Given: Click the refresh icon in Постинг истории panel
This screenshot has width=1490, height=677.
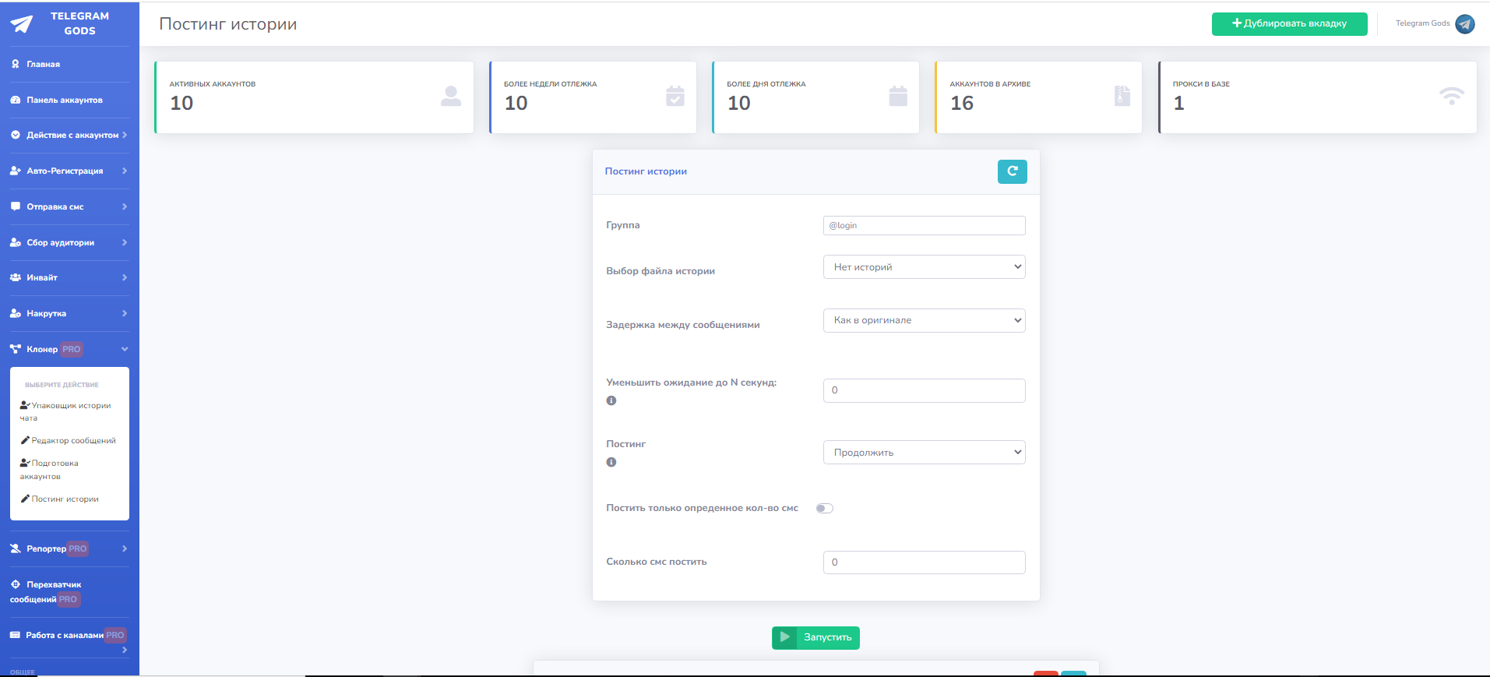Looking at the screenshot, I should click(1013, 171).
